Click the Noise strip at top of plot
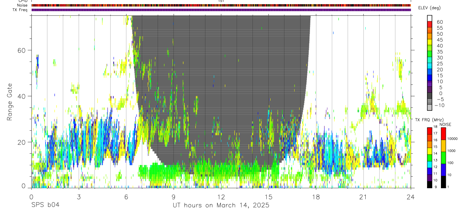Viewport: 462px width, 213px height. click(x=221, y=5)
